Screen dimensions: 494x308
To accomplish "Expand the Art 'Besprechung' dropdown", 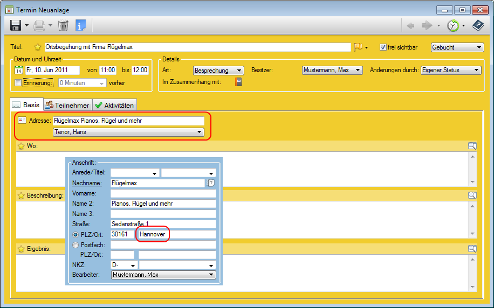I will 218,71.
